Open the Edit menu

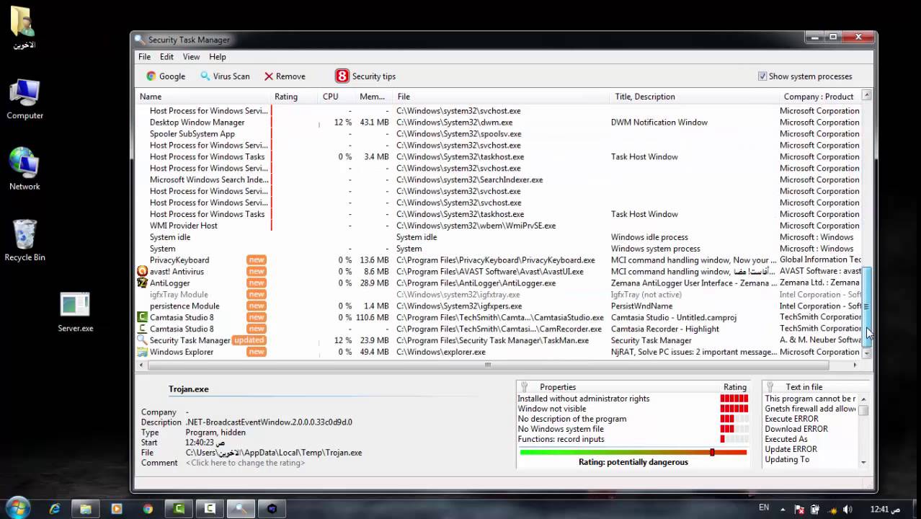point(166,57)
